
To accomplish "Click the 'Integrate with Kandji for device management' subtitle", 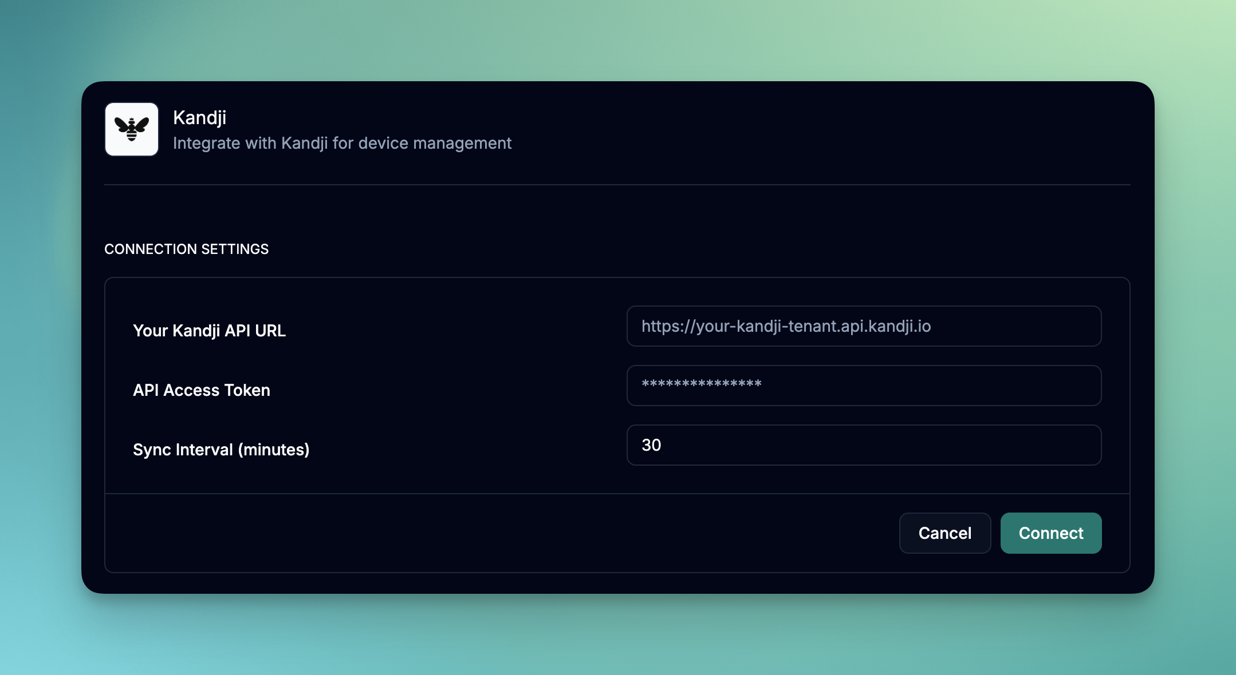I will tap(342, 143).
